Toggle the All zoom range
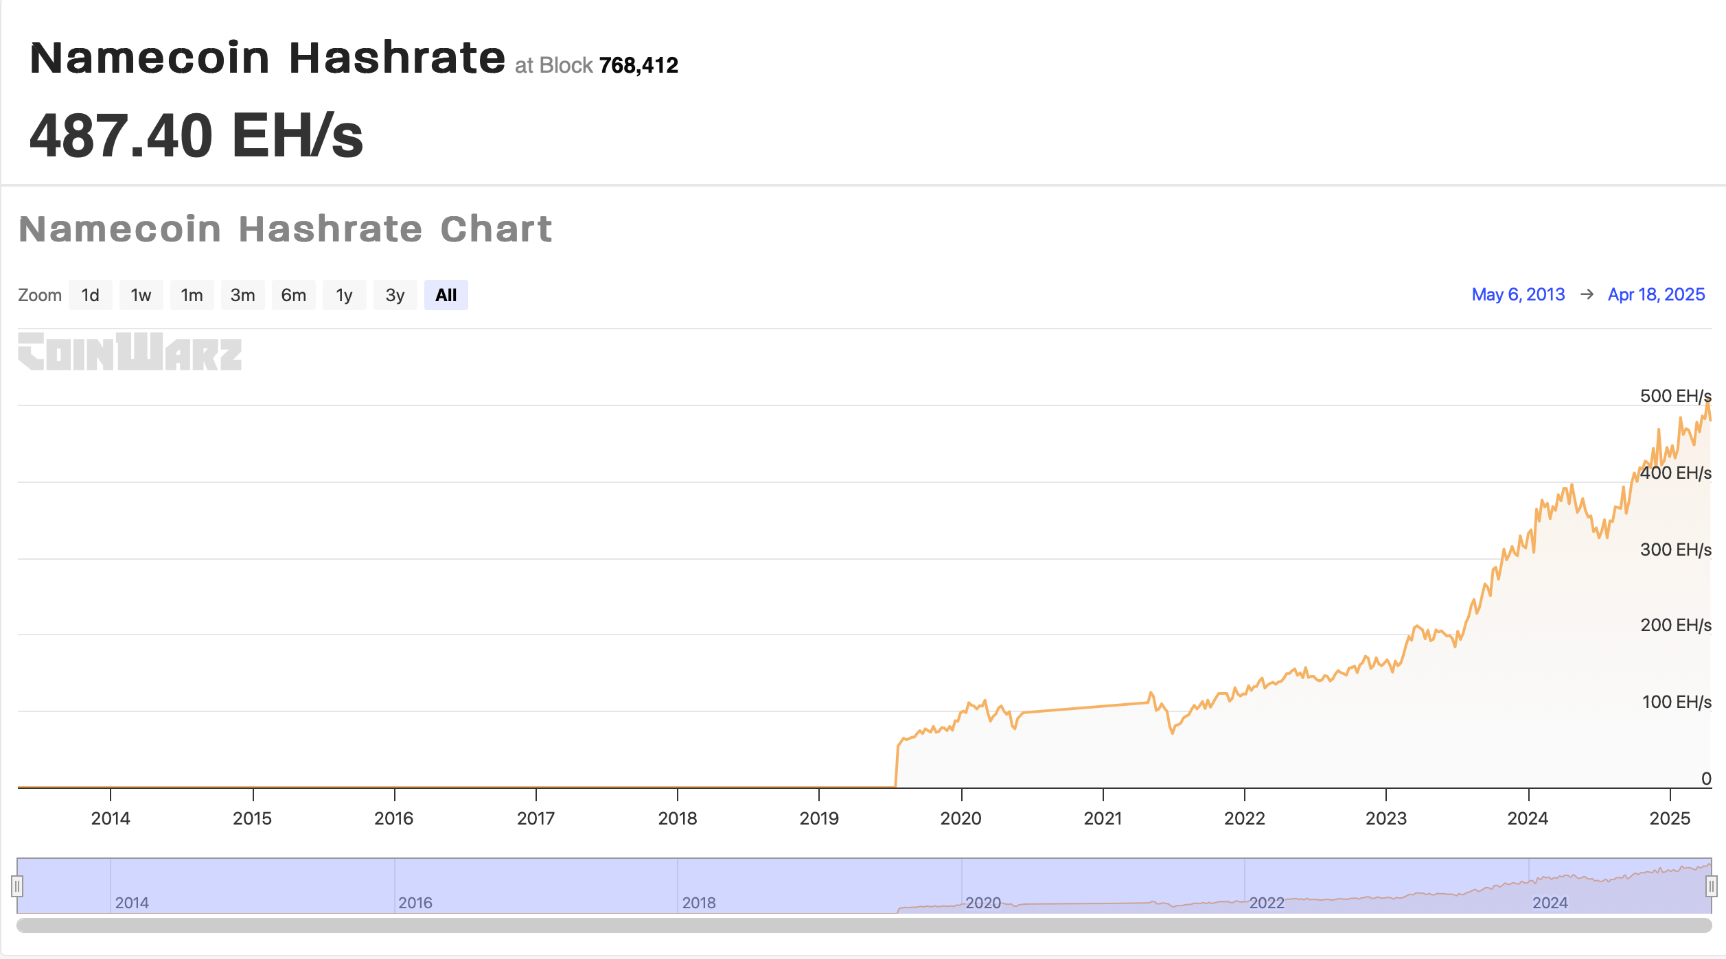This screenshot has width=1726, height=959. [446, 295]
